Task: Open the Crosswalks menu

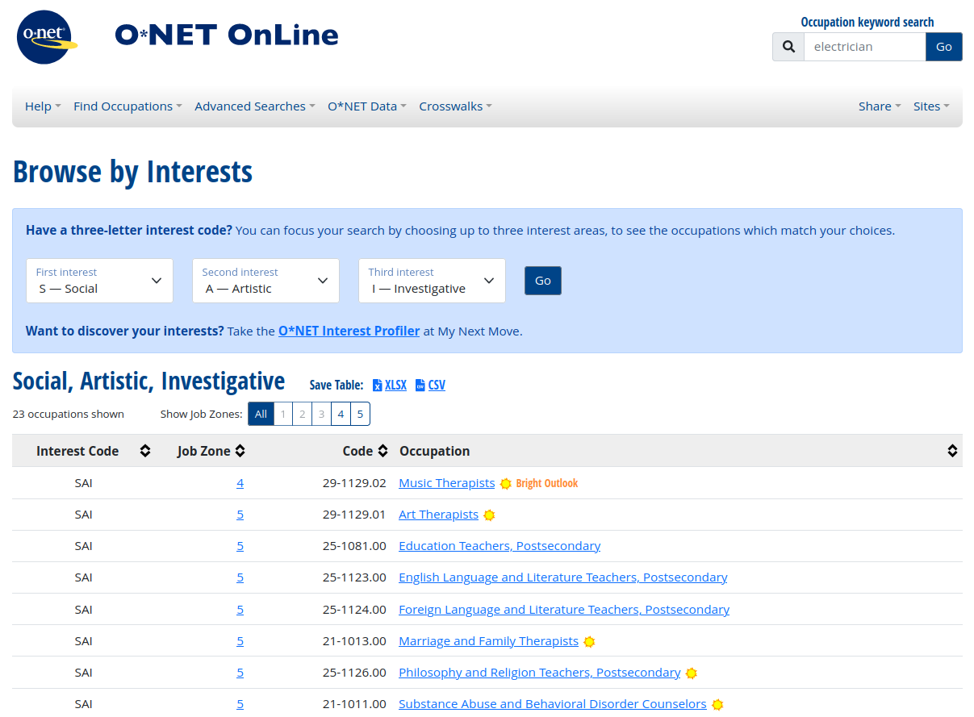Action: (x=455, y=106)
